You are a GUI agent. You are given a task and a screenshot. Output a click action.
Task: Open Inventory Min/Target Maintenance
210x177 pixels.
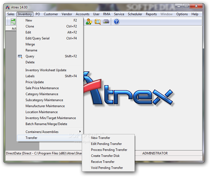50,118
